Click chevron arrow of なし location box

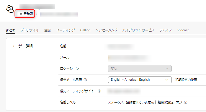(167, 69)
